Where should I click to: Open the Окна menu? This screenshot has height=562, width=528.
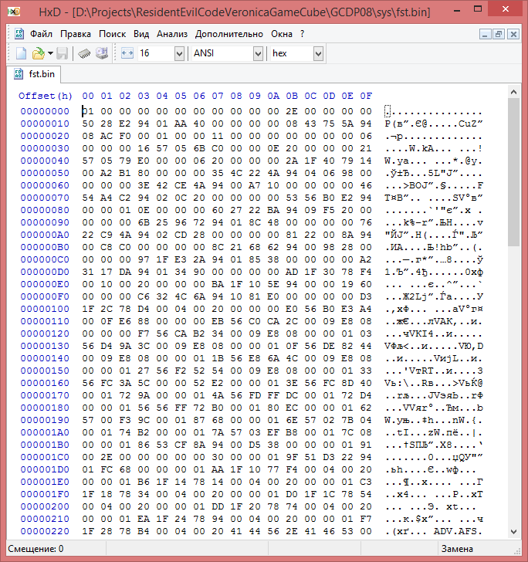click(x=282, y=34)
